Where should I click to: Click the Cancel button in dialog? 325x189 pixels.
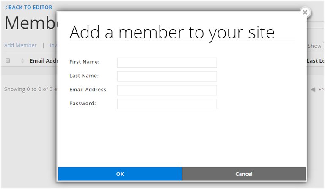[x=244, y=174]
